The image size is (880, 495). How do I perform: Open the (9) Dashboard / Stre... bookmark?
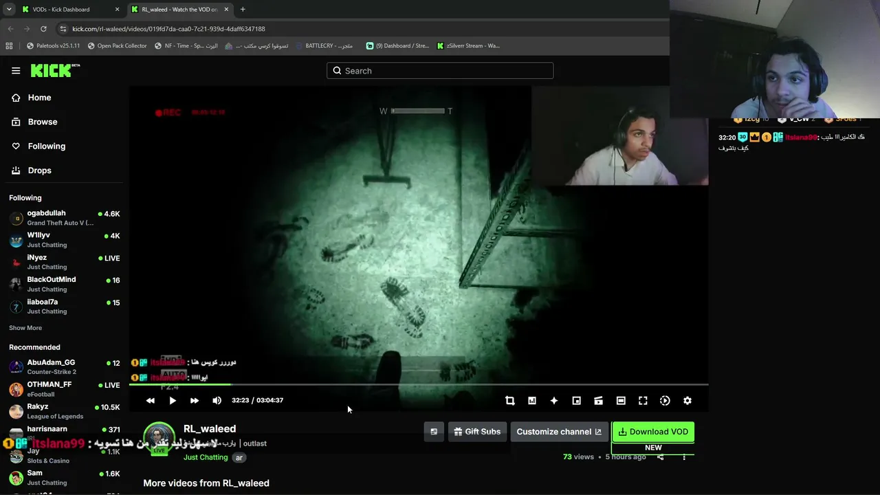point(397,46)
